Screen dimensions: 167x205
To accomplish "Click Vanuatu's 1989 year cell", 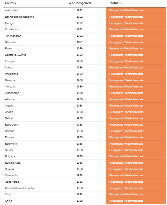I will [80, 87].
